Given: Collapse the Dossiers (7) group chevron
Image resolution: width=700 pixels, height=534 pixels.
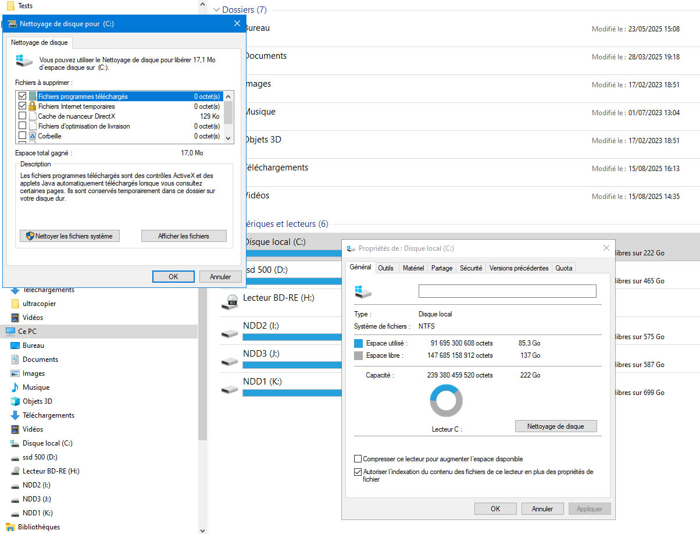Looking at the screenshot, I should (x=216, y=10).
